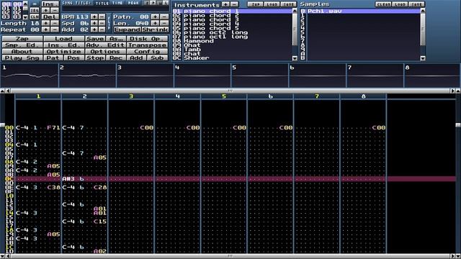Open the Adv. Edit panel

point(106,45)
